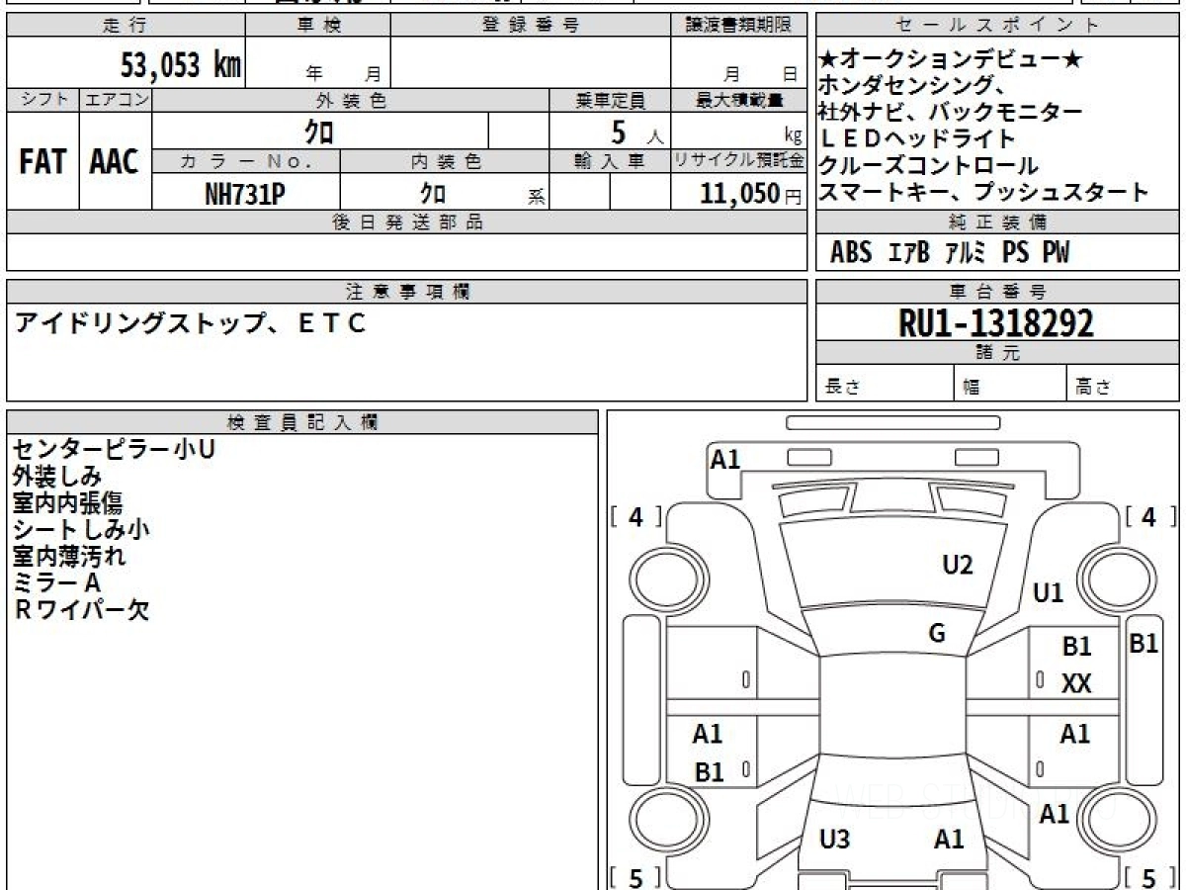Select the U2 mark on the hood
Screen dimensions: 1186x890
pyautogui.click(x=958, y=565)
